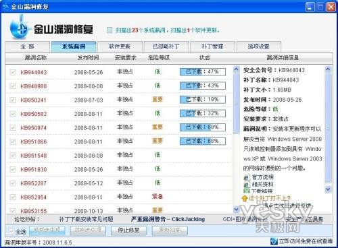The height and width of the screenshot is (248, 338).
Task: Select the KB953155 entry name
Action: coord(34,211)
